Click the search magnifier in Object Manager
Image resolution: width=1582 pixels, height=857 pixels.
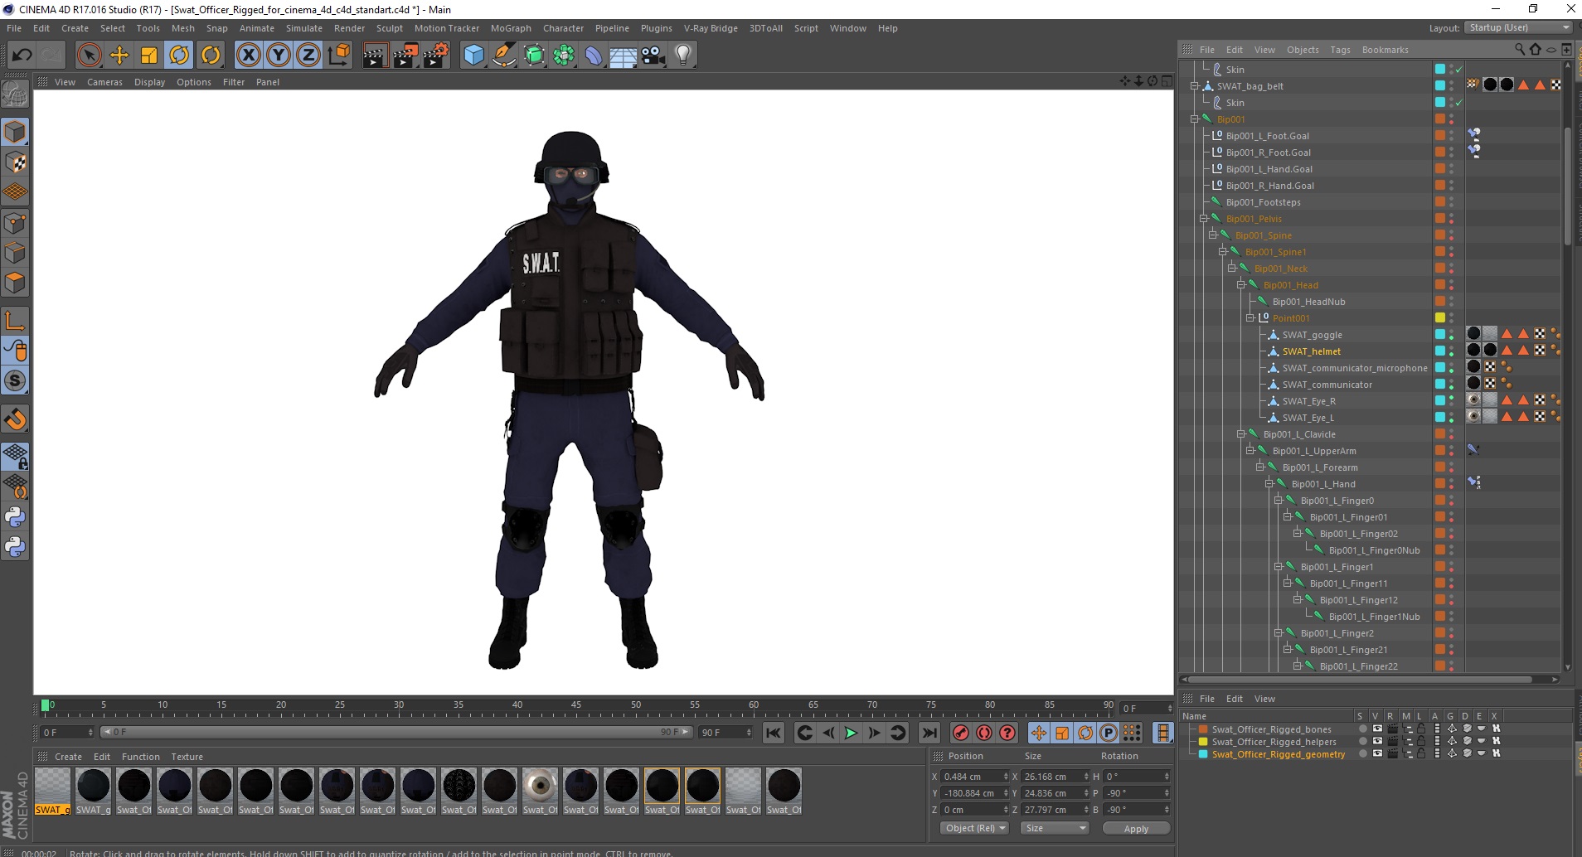point(1520,49)
